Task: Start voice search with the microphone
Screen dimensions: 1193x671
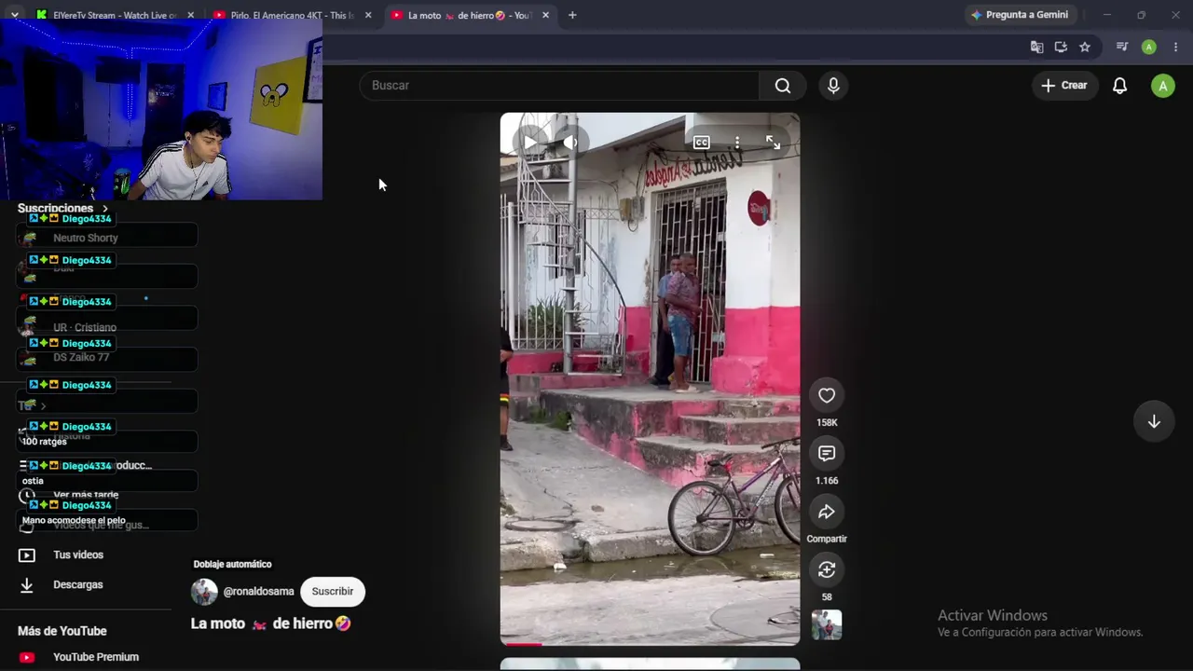Action: click(x=833, y=86)
